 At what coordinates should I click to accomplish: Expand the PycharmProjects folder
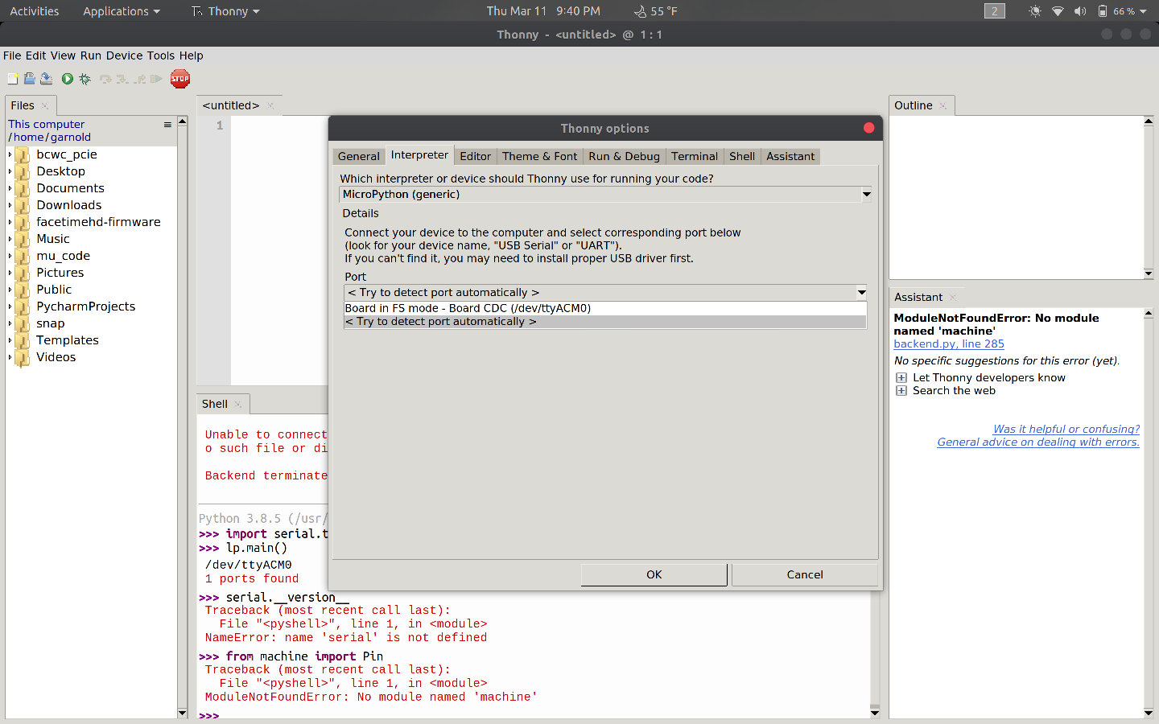10,306
